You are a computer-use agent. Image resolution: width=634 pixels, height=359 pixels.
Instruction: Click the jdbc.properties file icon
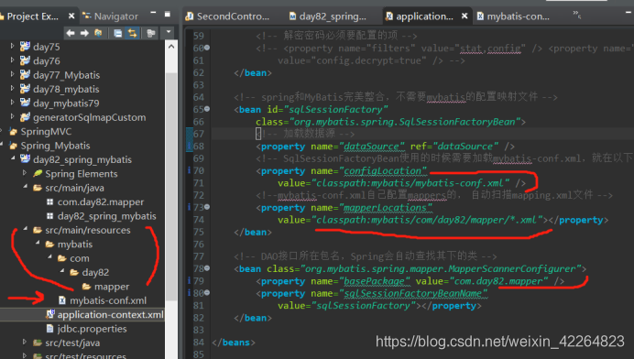pyautogui.click(x=49, y=329)
